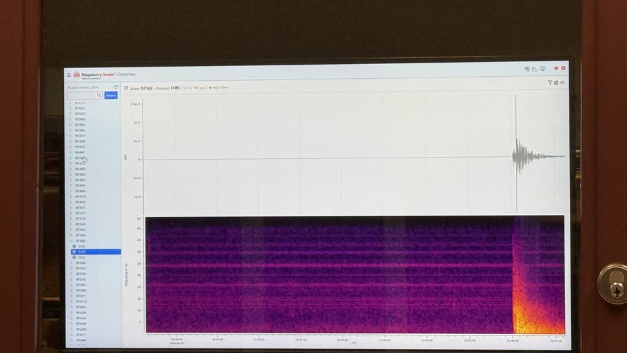Click the blue Filters button
627x353 pixels.
[111, 95]
